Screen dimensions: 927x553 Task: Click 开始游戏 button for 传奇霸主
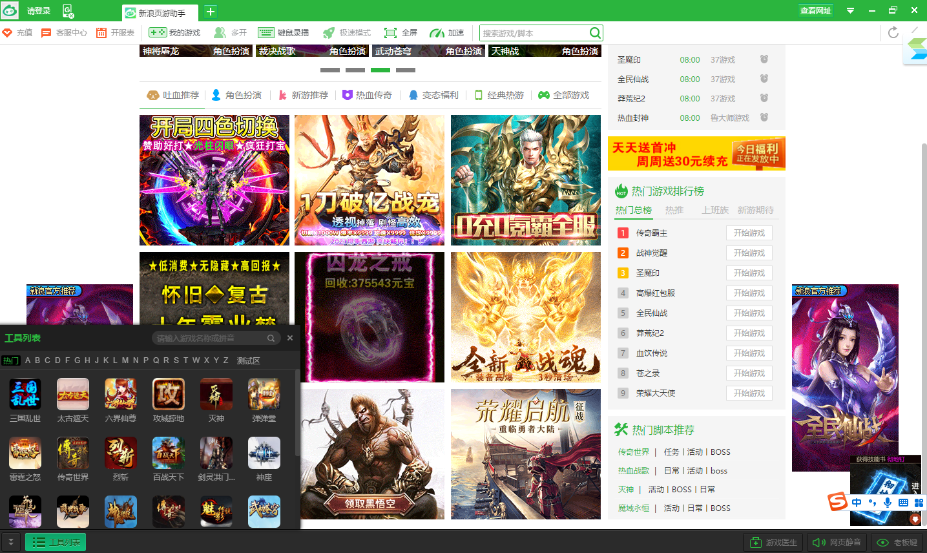(749, 233)
